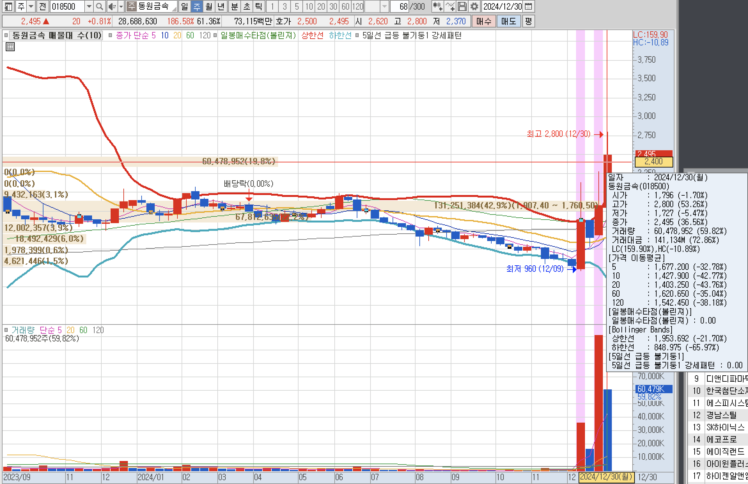Toggle the 종가 단순 moving average marker
748x484 pixels.
(110, 35)
